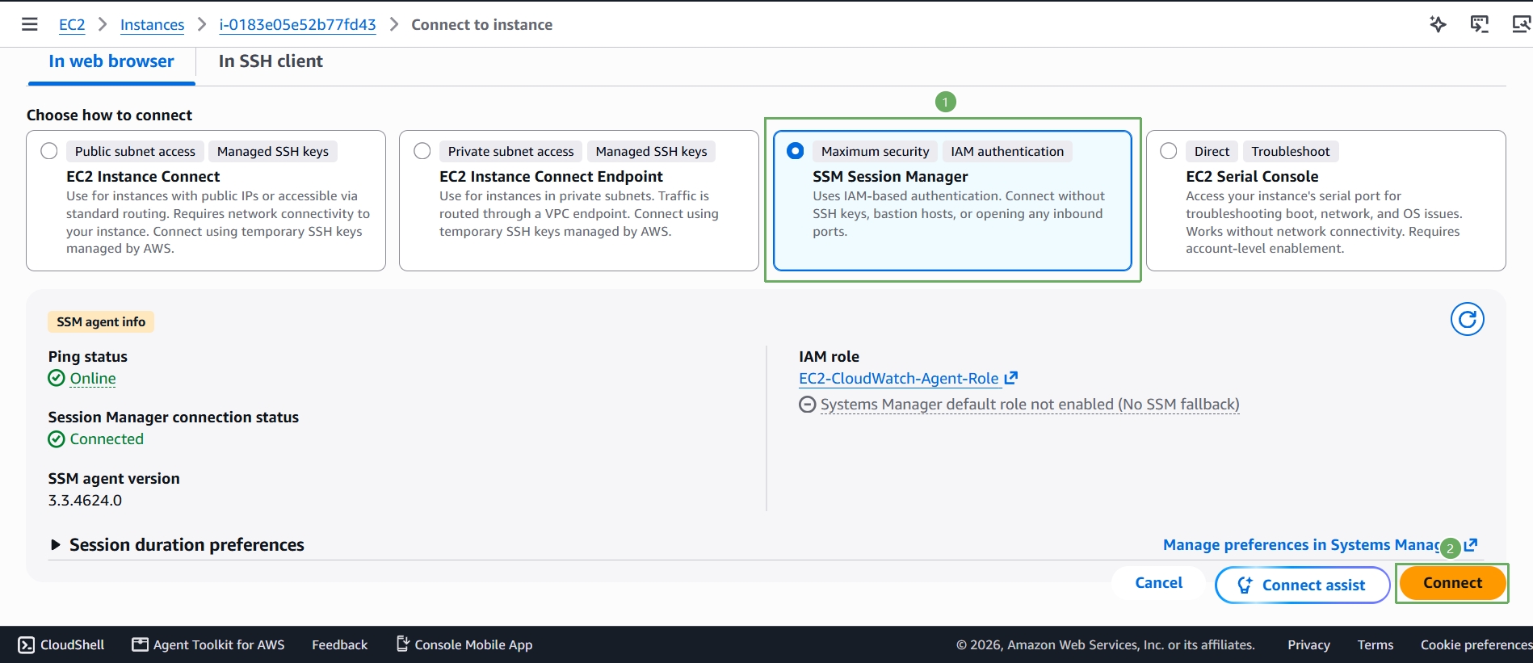Click Feedback in the footer
The height and width of the screenshot is (663, 1533).
pos(339,644)
